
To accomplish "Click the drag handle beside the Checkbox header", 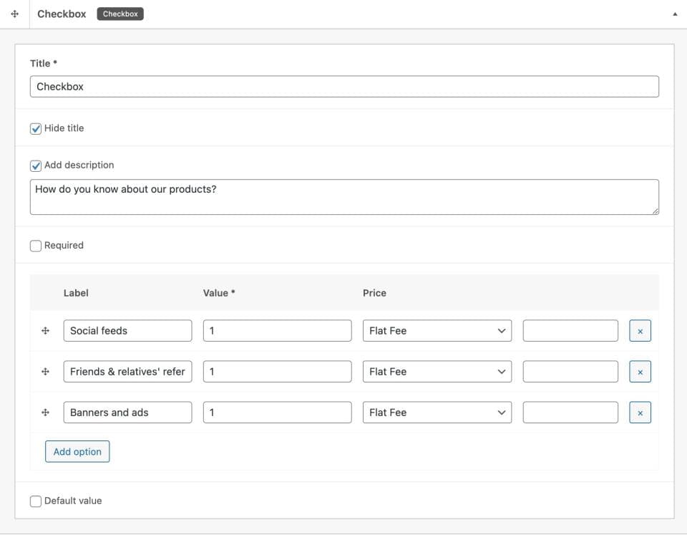I will point(14,14).
